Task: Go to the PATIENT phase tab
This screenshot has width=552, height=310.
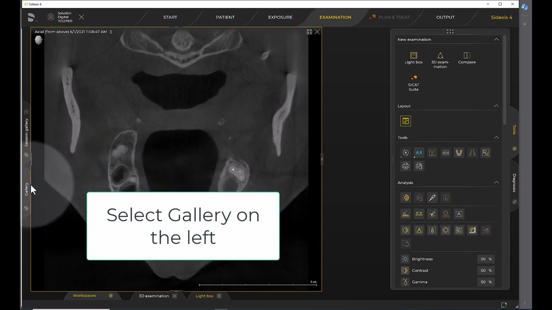Action: coord(225,17)
